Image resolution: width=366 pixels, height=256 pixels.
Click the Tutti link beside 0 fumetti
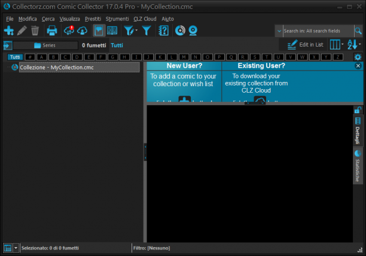(117, 45)
